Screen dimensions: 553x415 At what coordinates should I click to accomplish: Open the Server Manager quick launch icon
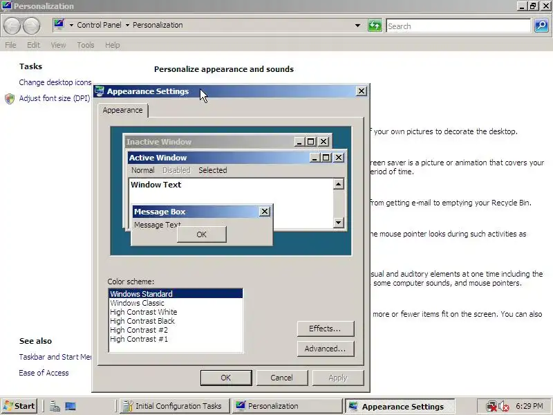click(x=55, y=406)
